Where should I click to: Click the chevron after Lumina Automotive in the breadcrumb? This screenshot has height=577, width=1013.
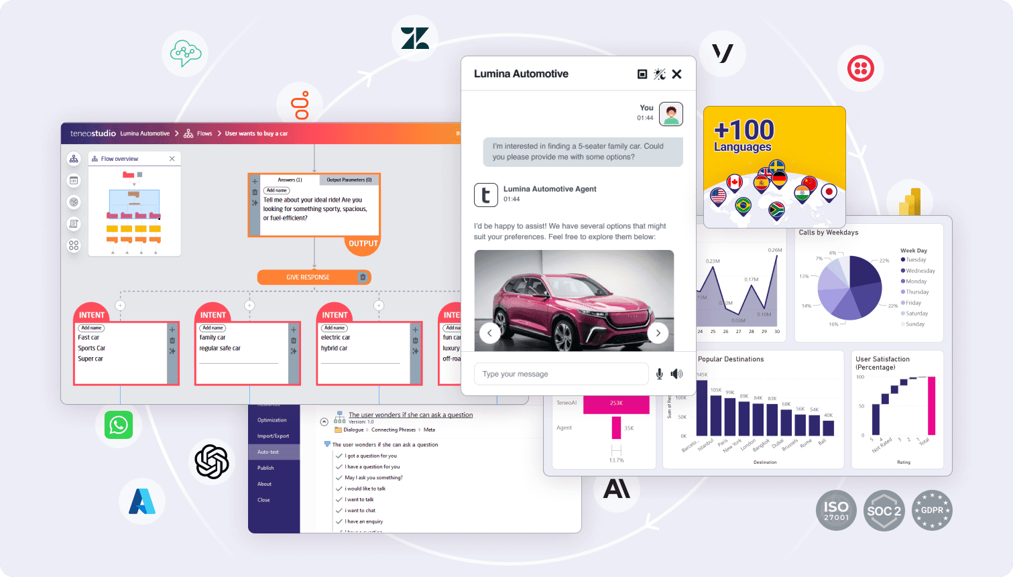177,133
